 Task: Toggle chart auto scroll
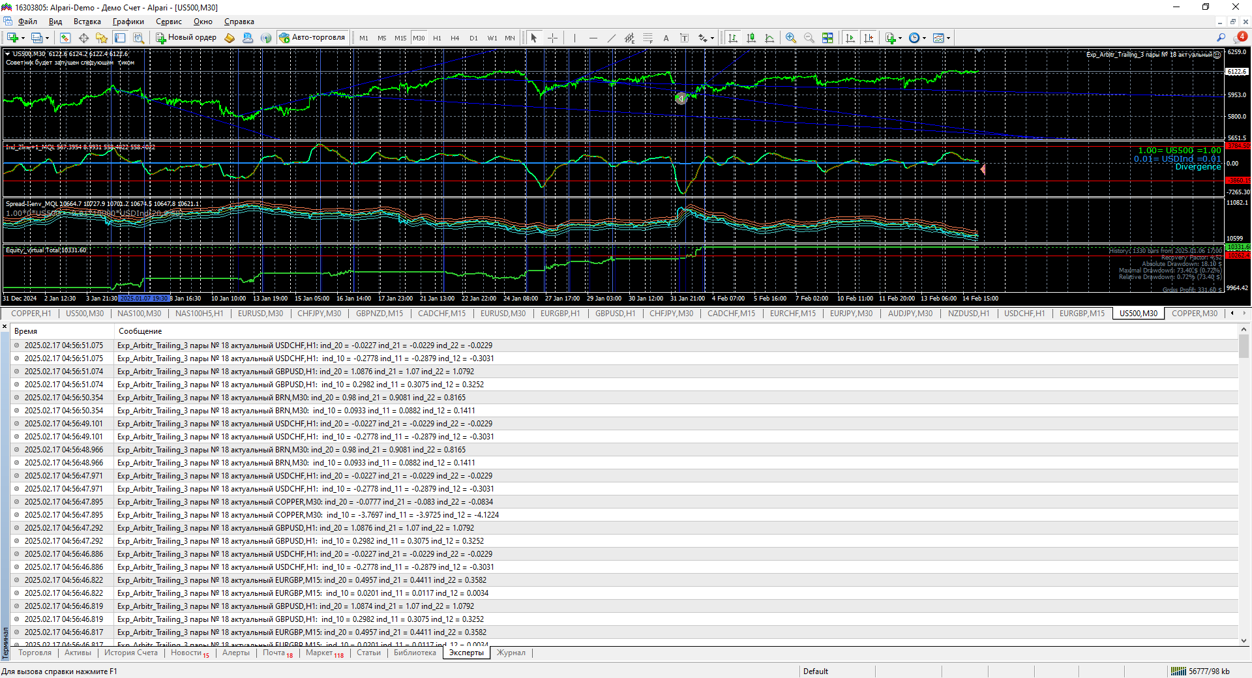(x=850, y=38)
